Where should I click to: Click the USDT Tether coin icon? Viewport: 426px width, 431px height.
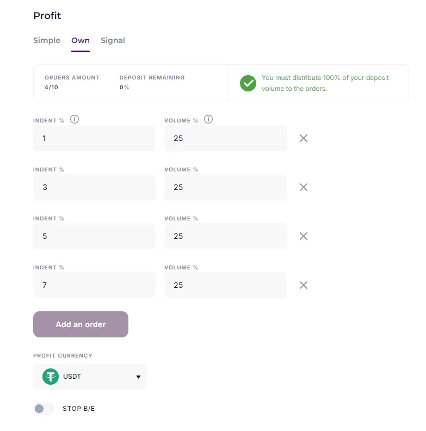51,377
